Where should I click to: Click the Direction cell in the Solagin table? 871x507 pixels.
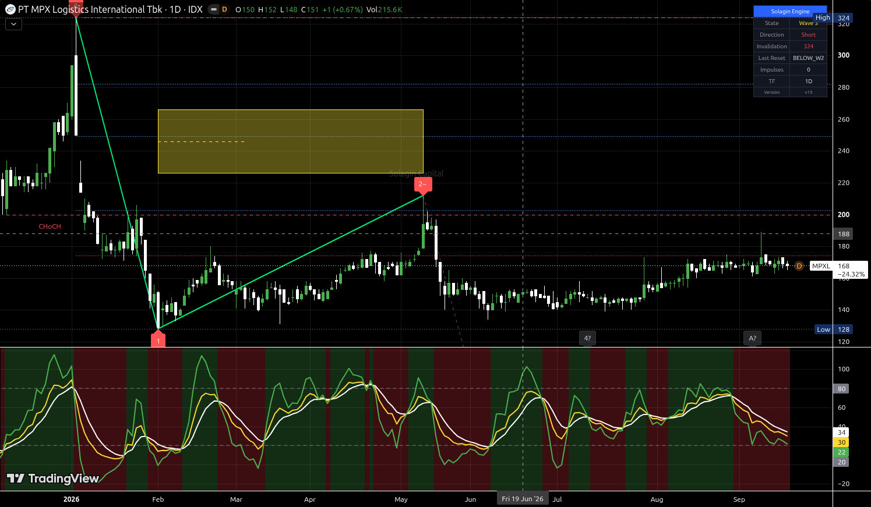[771, 35]
